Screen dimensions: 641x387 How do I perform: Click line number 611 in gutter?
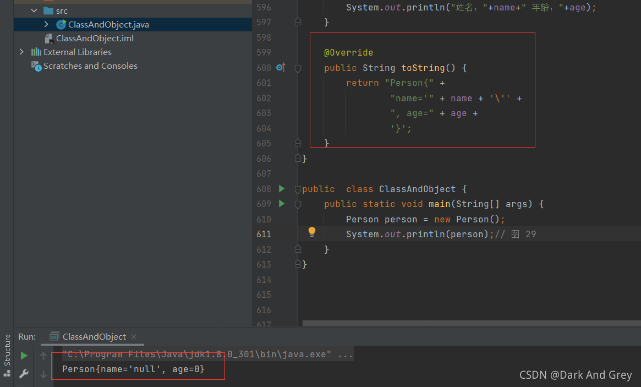[264, 234]
